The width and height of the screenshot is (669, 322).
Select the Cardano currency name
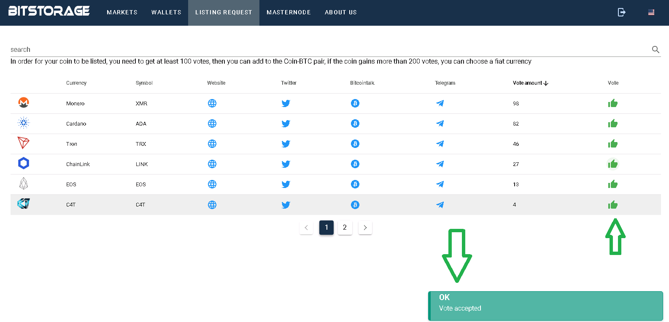pyautogui.click(x=76, y=123)
